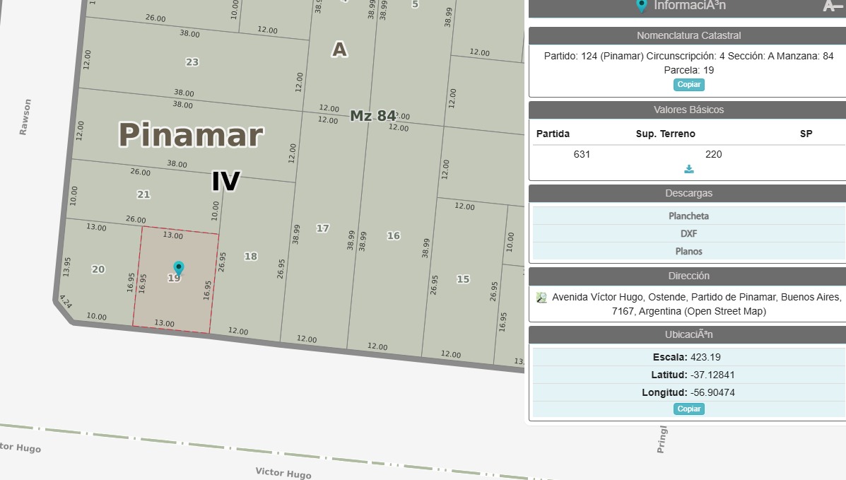Click the Mz 84 block label
This screenshot has width=846, height=480.
373,116
